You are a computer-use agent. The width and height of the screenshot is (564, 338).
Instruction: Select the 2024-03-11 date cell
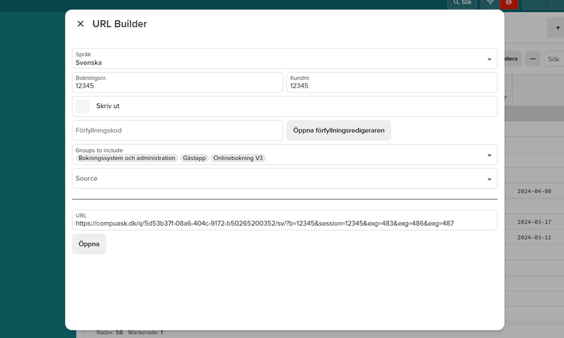[534, 237]
